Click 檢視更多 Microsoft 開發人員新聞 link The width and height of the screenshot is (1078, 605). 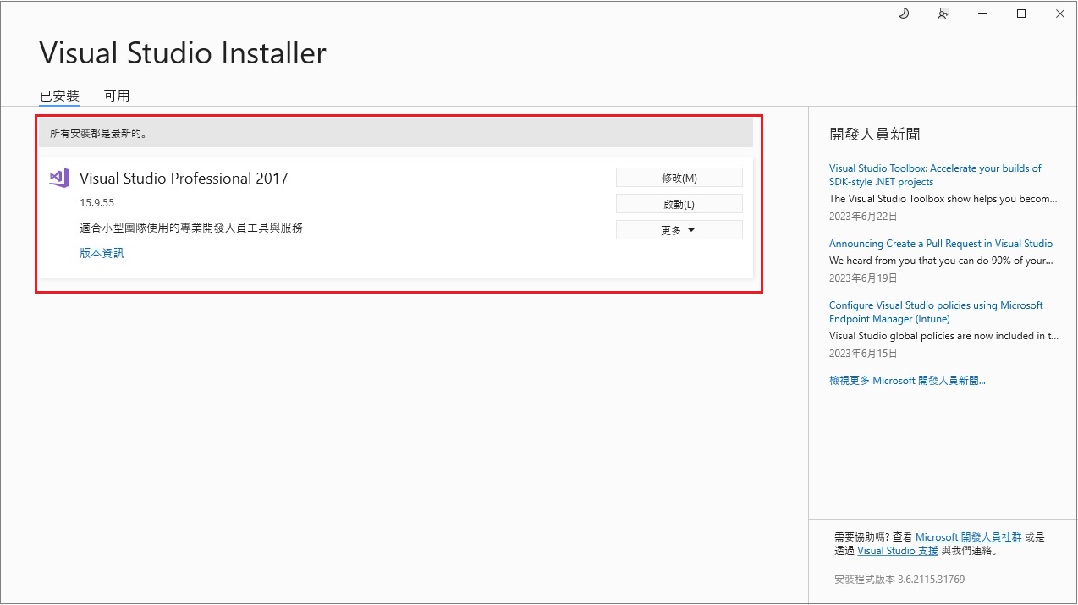click(x=907, y=381)
